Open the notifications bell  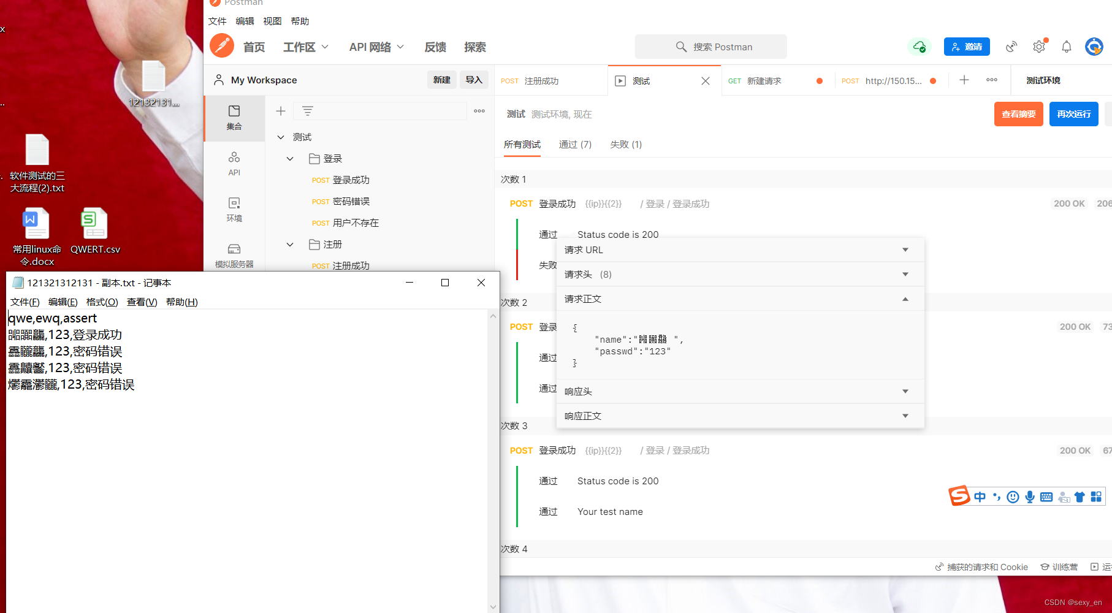1067,47
